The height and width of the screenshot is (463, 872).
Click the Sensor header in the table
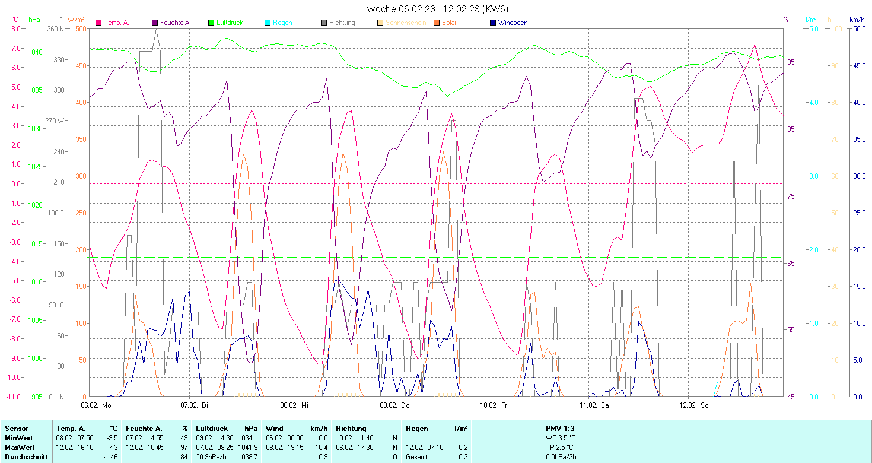pyautogui.click(x=15, y=428)
